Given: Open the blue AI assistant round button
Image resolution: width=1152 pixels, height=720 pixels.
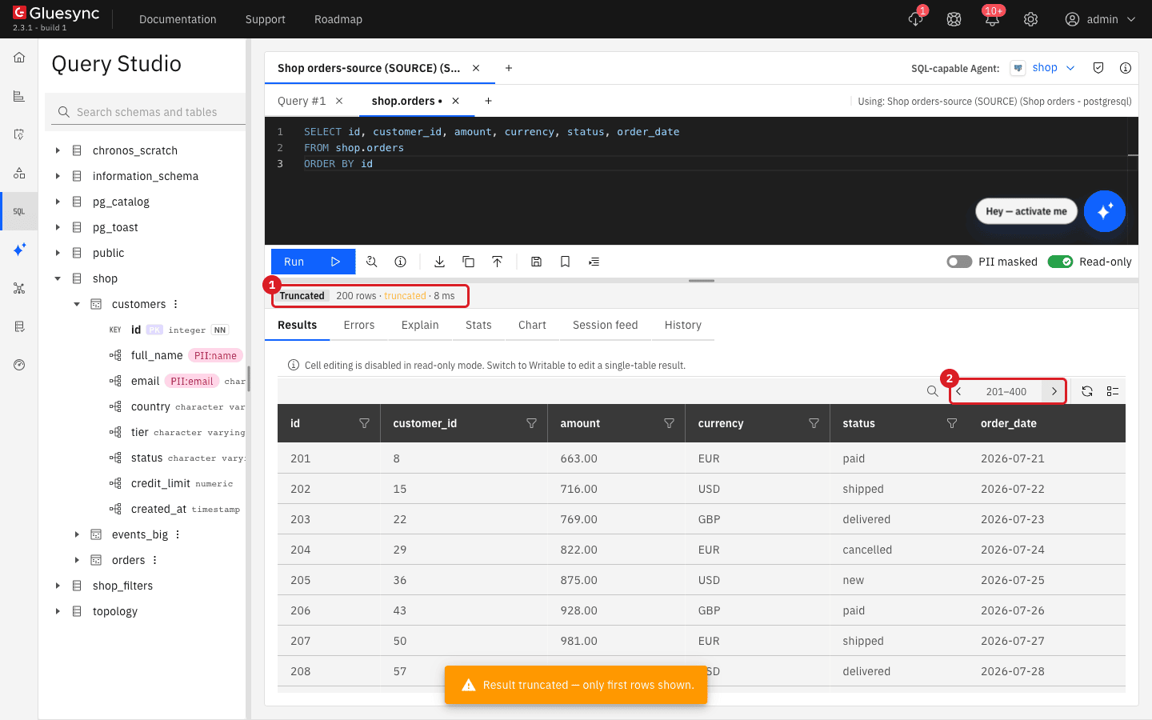Looking at the screenshot, I should (x=1105, y=211).
